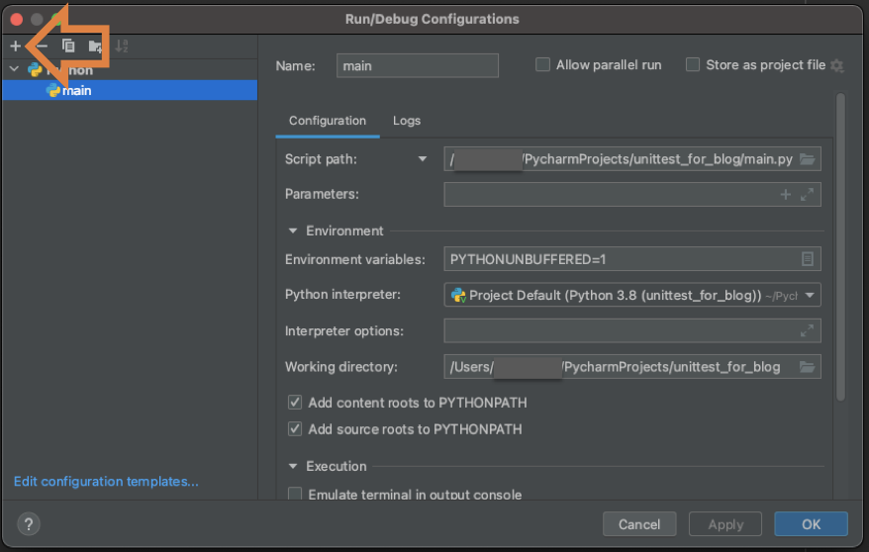Open help for this dialog

coord(29,523)
